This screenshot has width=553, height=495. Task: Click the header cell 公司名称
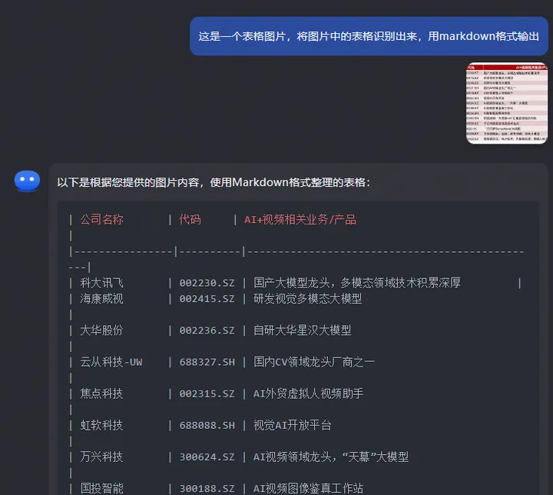click(x=101, y=220)
